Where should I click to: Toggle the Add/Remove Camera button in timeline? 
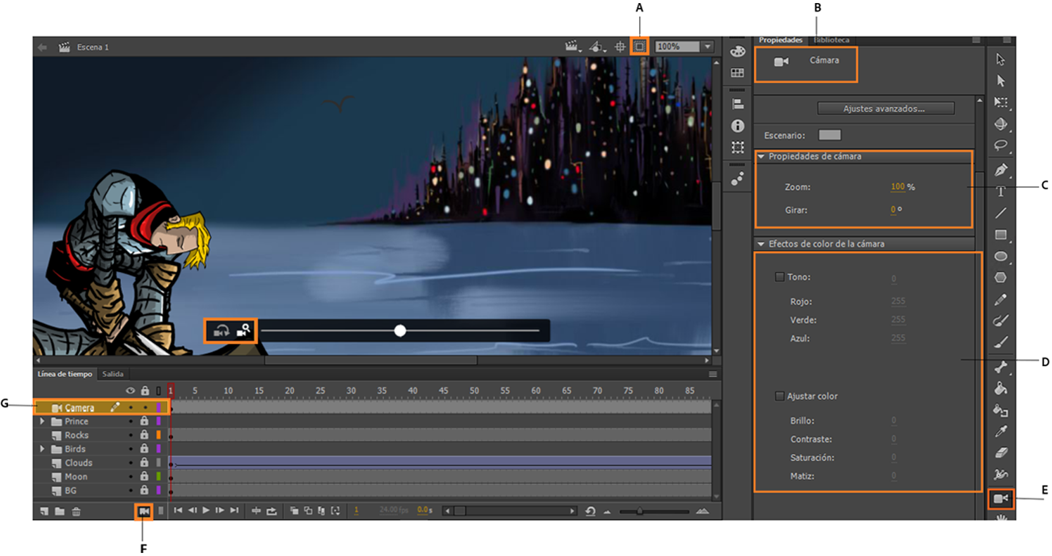pyautogui.click(x=144, y=511)
